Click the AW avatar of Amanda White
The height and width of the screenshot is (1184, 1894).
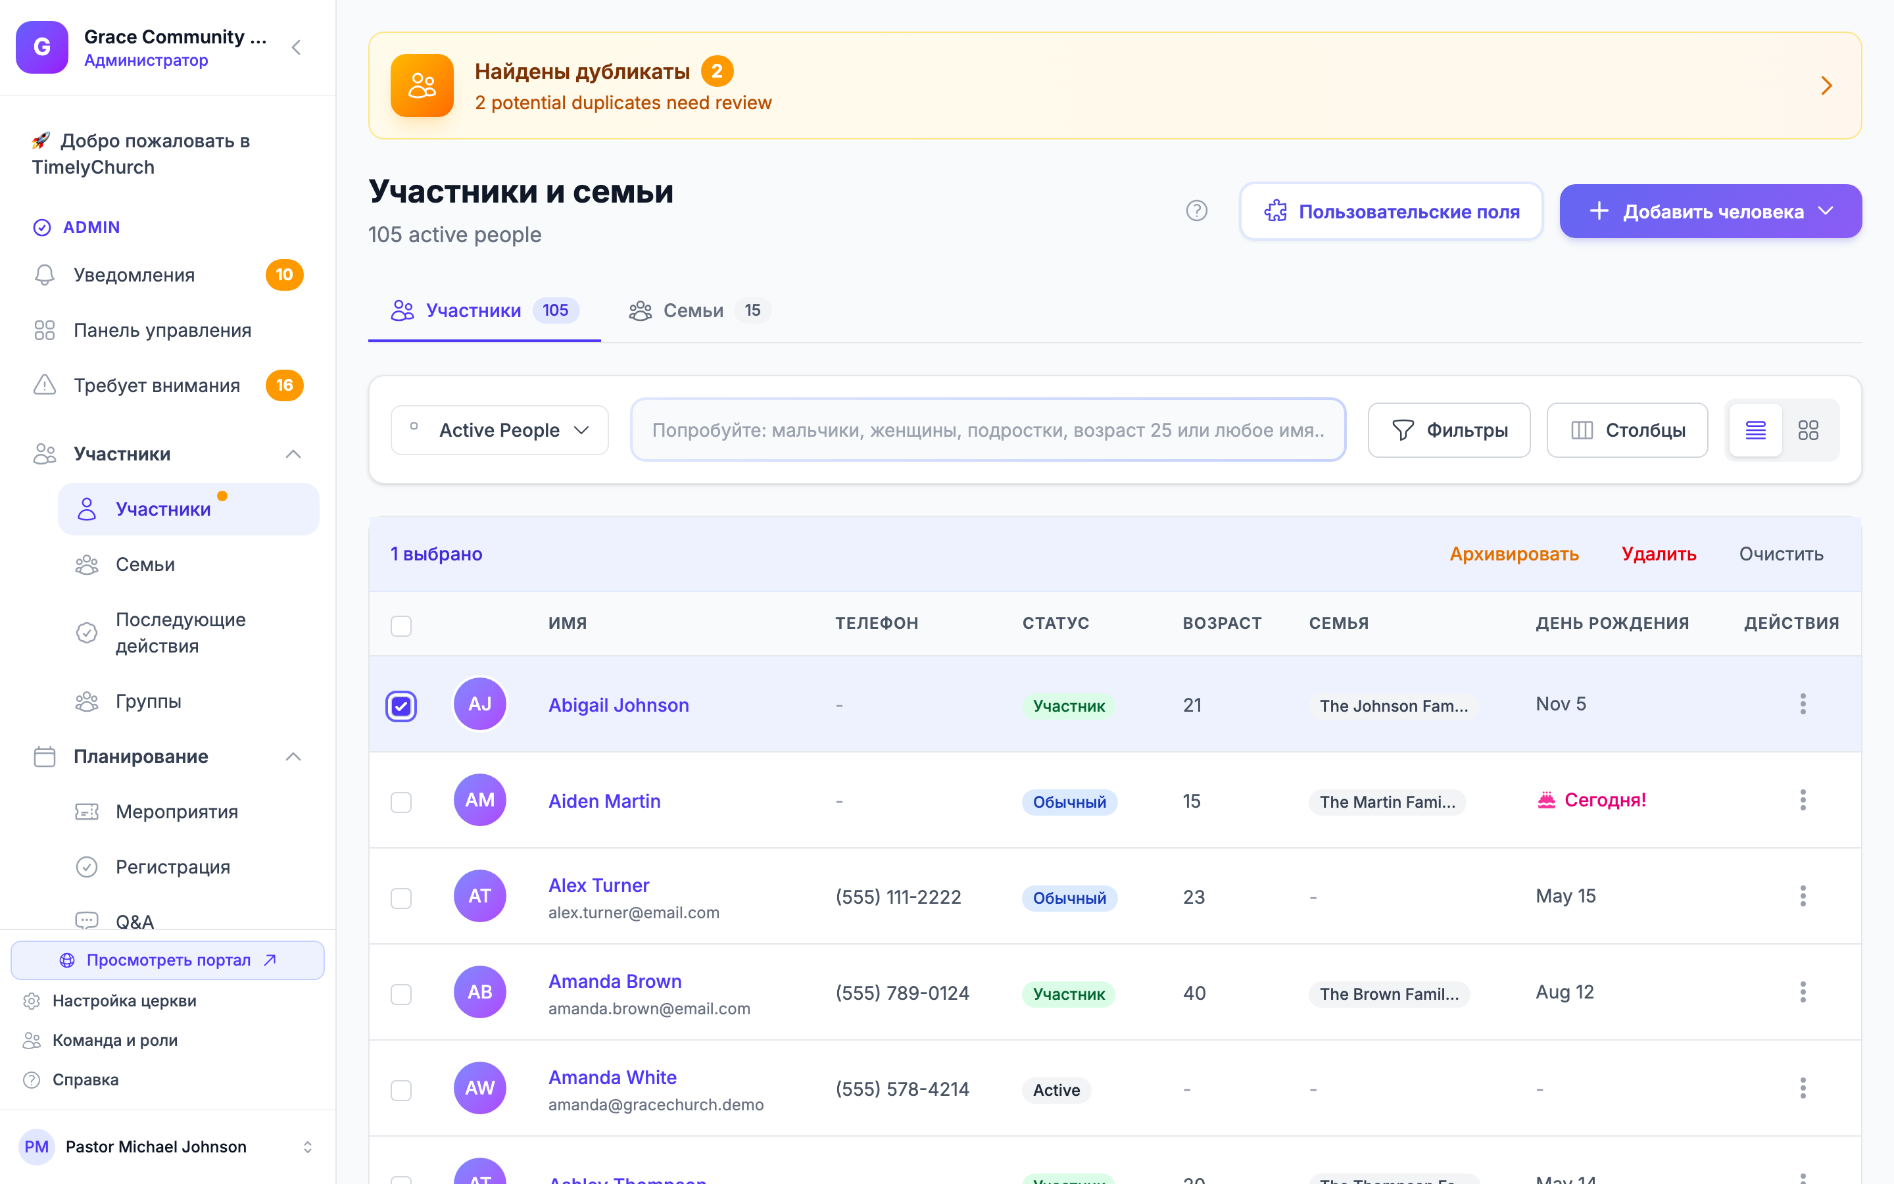coord(480,1089)
